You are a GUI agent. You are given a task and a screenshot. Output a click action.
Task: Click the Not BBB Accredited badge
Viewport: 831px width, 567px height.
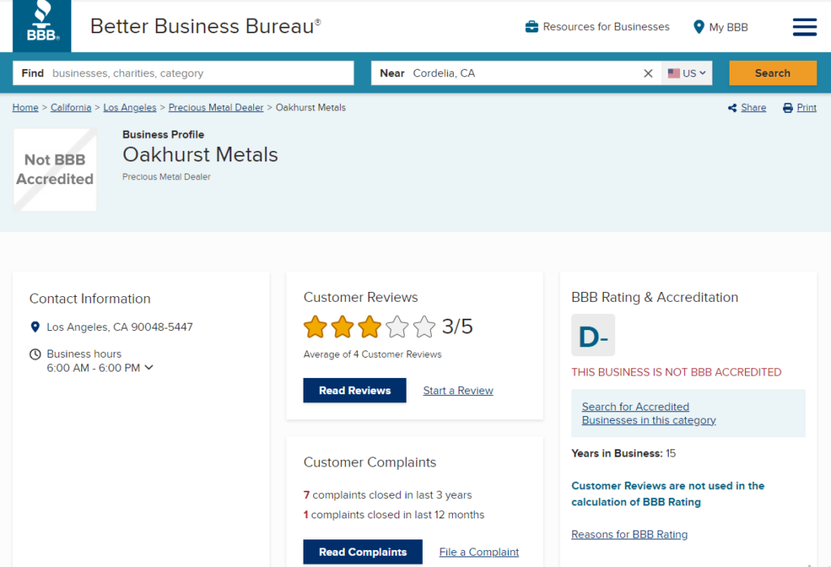[x=54, y=170]
